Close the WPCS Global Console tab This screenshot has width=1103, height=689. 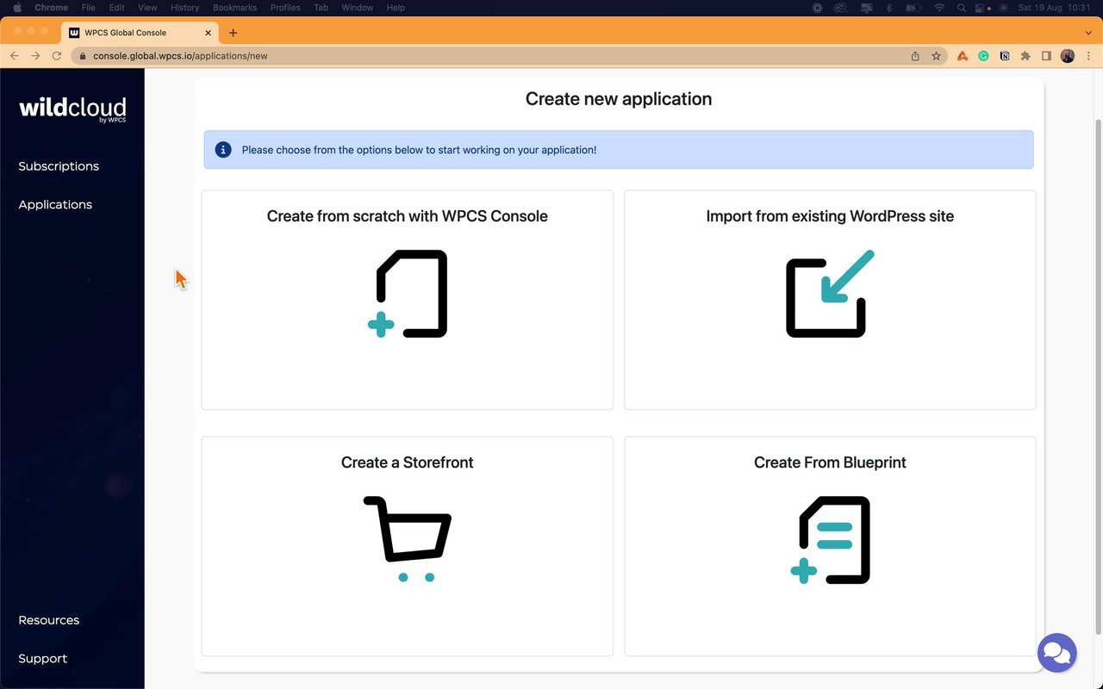(x=209, y=33)
